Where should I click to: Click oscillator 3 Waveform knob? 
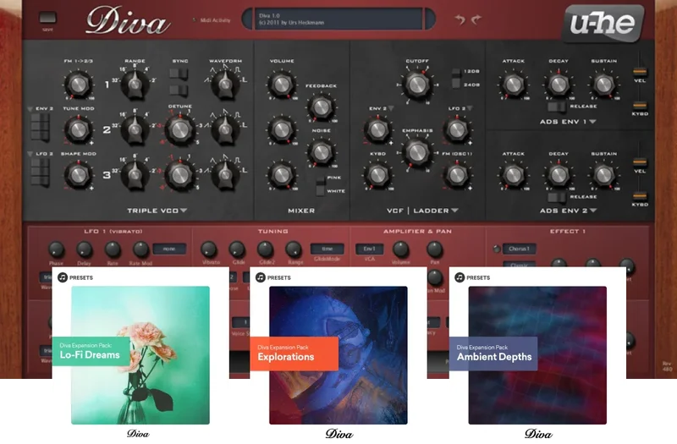[225, 175]
